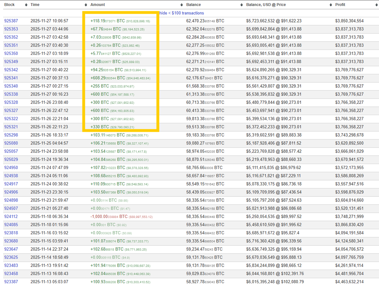Screen dimensions: 379x286
Task: Open block 924507 link
Action: (11, 208)
